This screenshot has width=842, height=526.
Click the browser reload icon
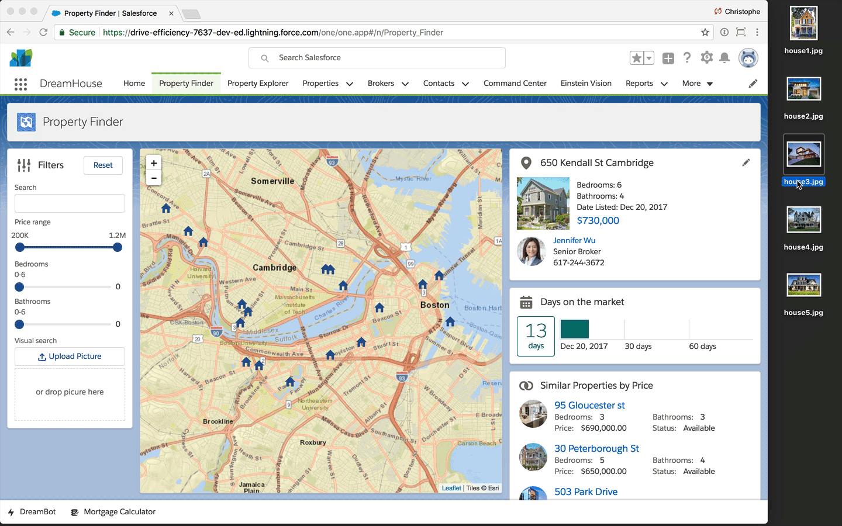[43, 32]
